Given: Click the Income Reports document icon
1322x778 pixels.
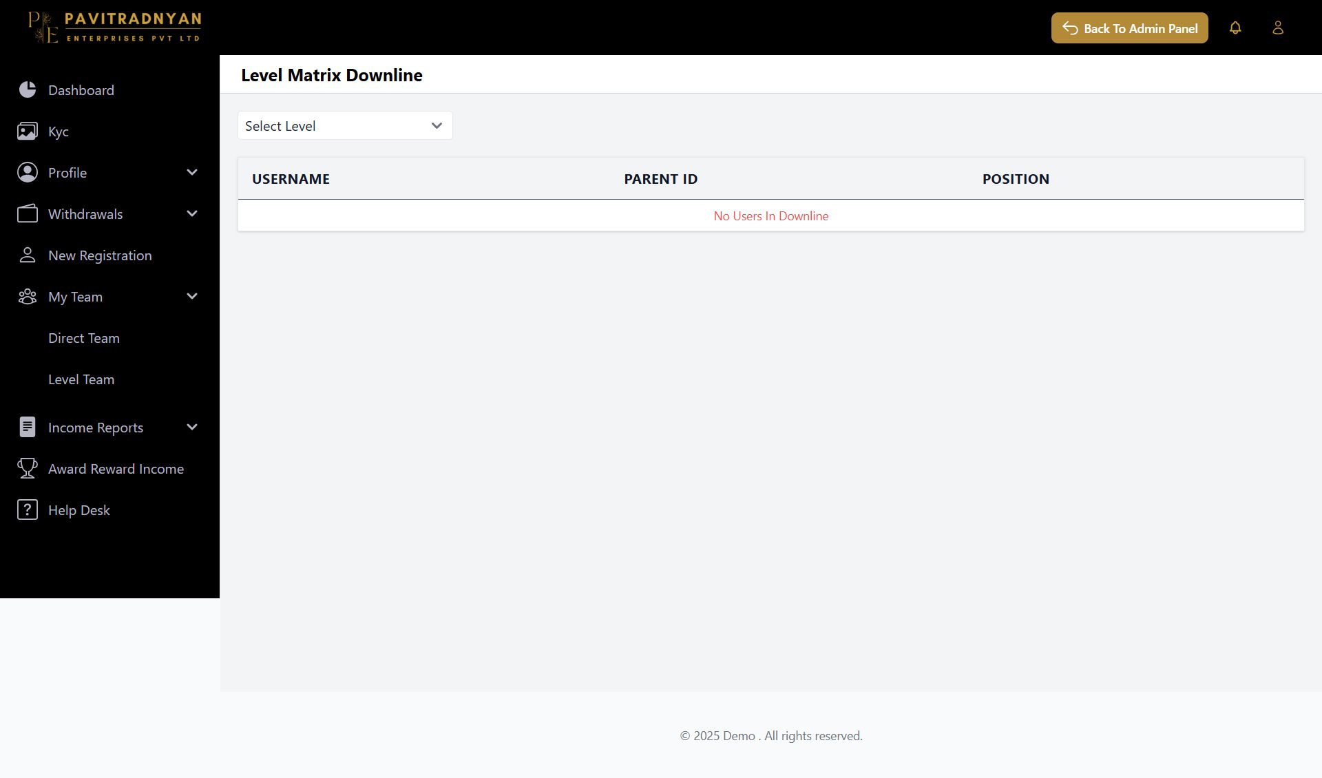Looking at the screenshot, I should point(28,427).
